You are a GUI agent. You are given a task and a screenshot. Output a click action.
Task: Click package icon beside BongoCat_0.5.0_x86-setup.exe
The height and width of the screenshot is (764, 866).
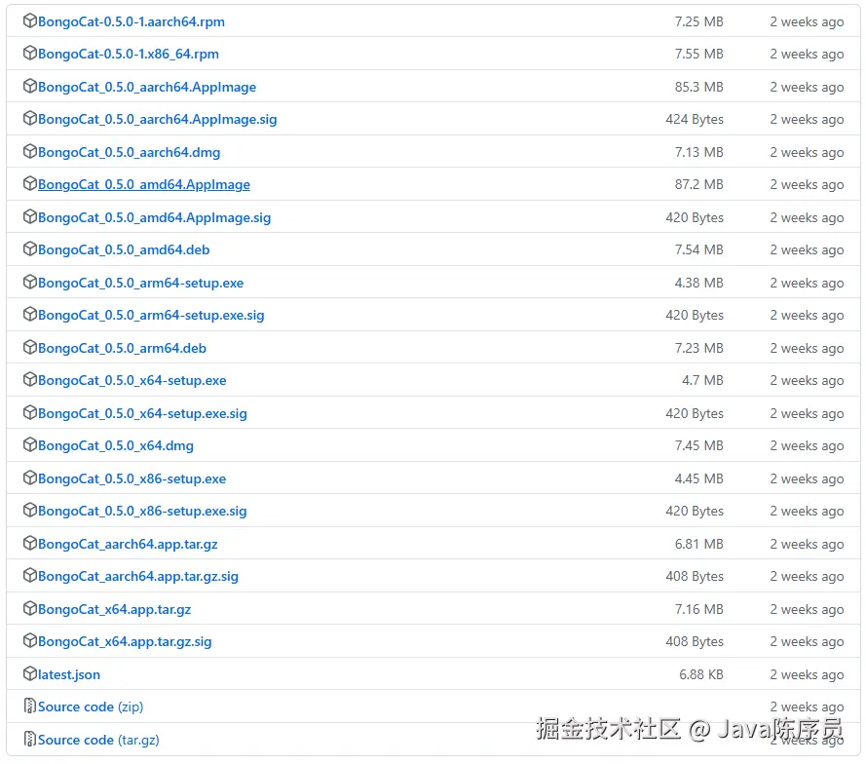30,477
